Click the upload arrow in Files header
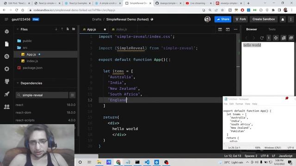The image size is (296, 166). pyautogui.click(x=62, y=29)
